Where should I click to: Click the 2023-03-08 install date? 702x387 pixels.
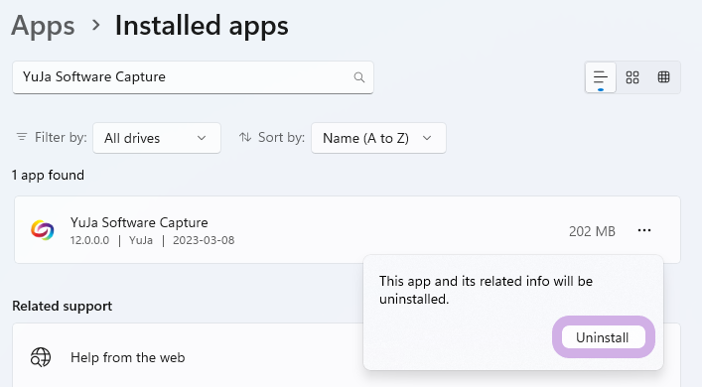click(x=204, y=240)
